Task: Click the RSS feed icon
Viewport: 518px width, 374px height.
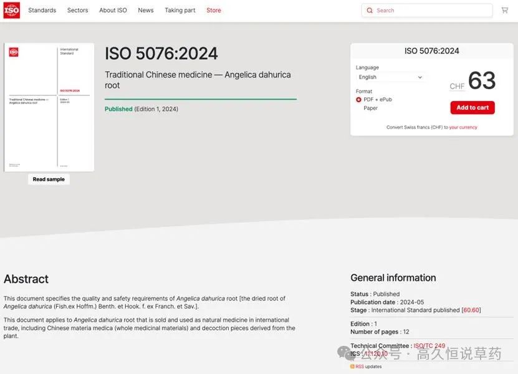Action: tap(352, 367)
